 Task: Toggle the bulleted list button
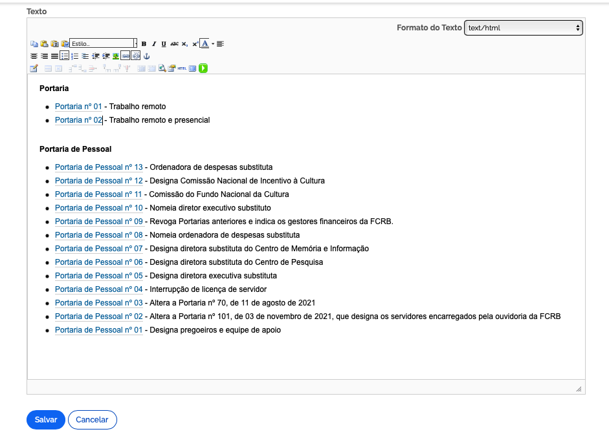coord(65,56)
